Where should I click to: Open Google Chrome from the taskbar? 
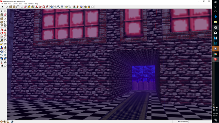(215, 54)
